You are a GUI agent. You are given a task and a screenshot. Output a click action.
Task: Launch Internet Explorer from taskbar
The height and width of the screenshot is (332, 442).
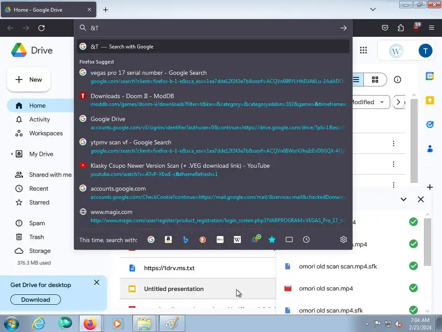(38, 323)
